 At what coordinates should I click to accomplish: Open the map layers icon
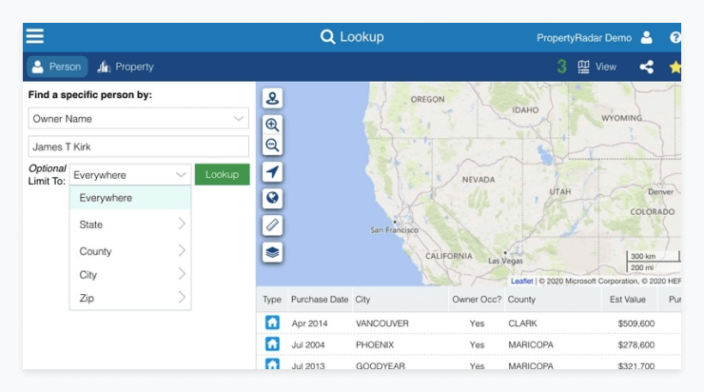coord(273,252)
